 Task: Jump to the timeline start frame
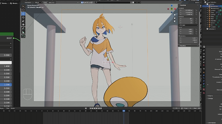90,108
